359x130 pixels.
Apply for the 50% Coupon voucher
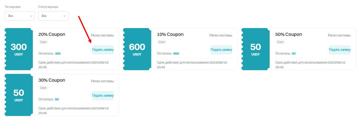click(x=340, y=50)
